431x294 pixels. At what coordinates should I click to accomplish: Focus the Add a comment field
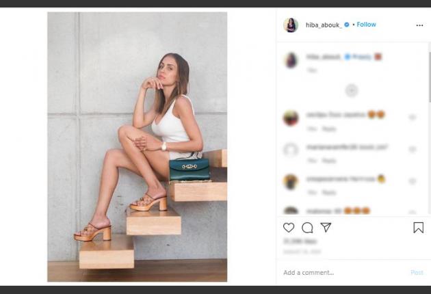coord(342,273)
